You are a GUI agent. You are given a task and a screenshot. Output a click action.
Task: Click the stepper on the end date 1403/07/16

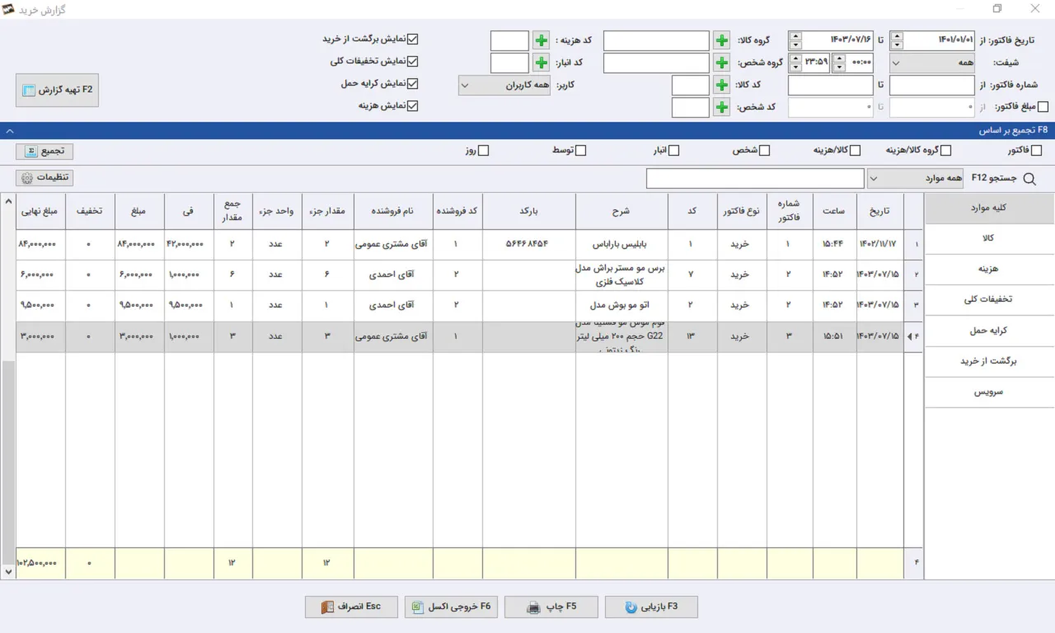[x=795, y=40]
